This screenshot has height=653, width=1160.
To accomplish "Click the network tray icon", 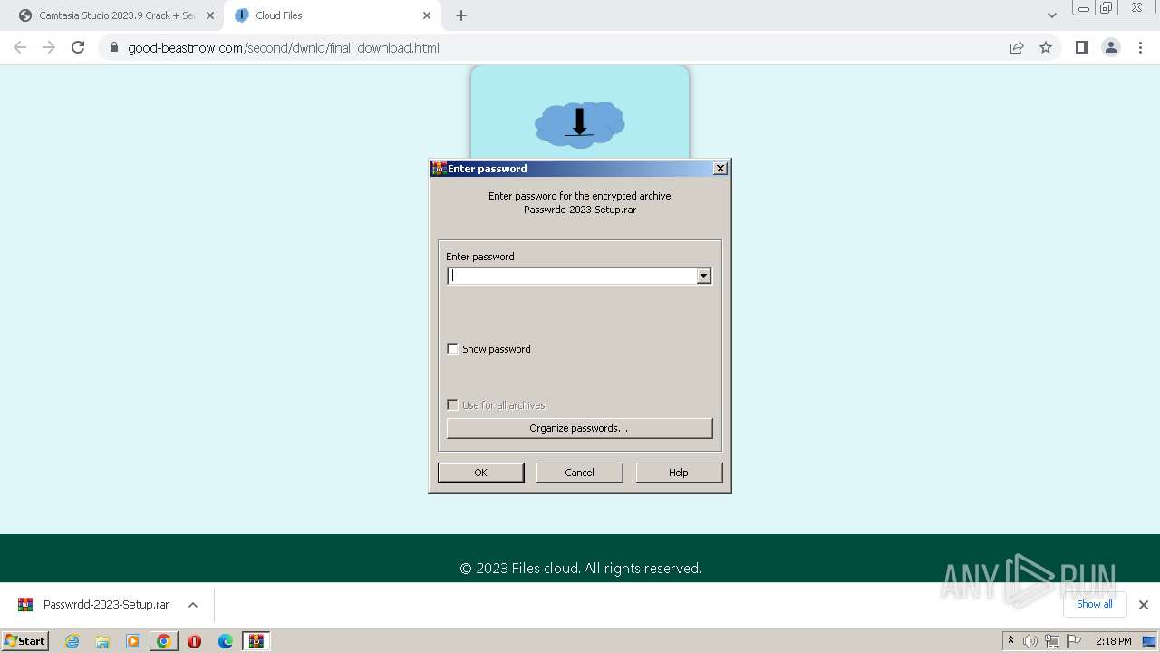I will click(1052, 641).
